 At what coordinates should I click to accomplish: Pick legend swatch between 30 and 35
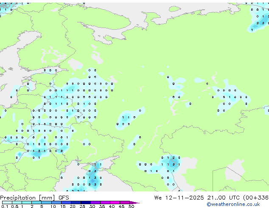pos(95,202)
